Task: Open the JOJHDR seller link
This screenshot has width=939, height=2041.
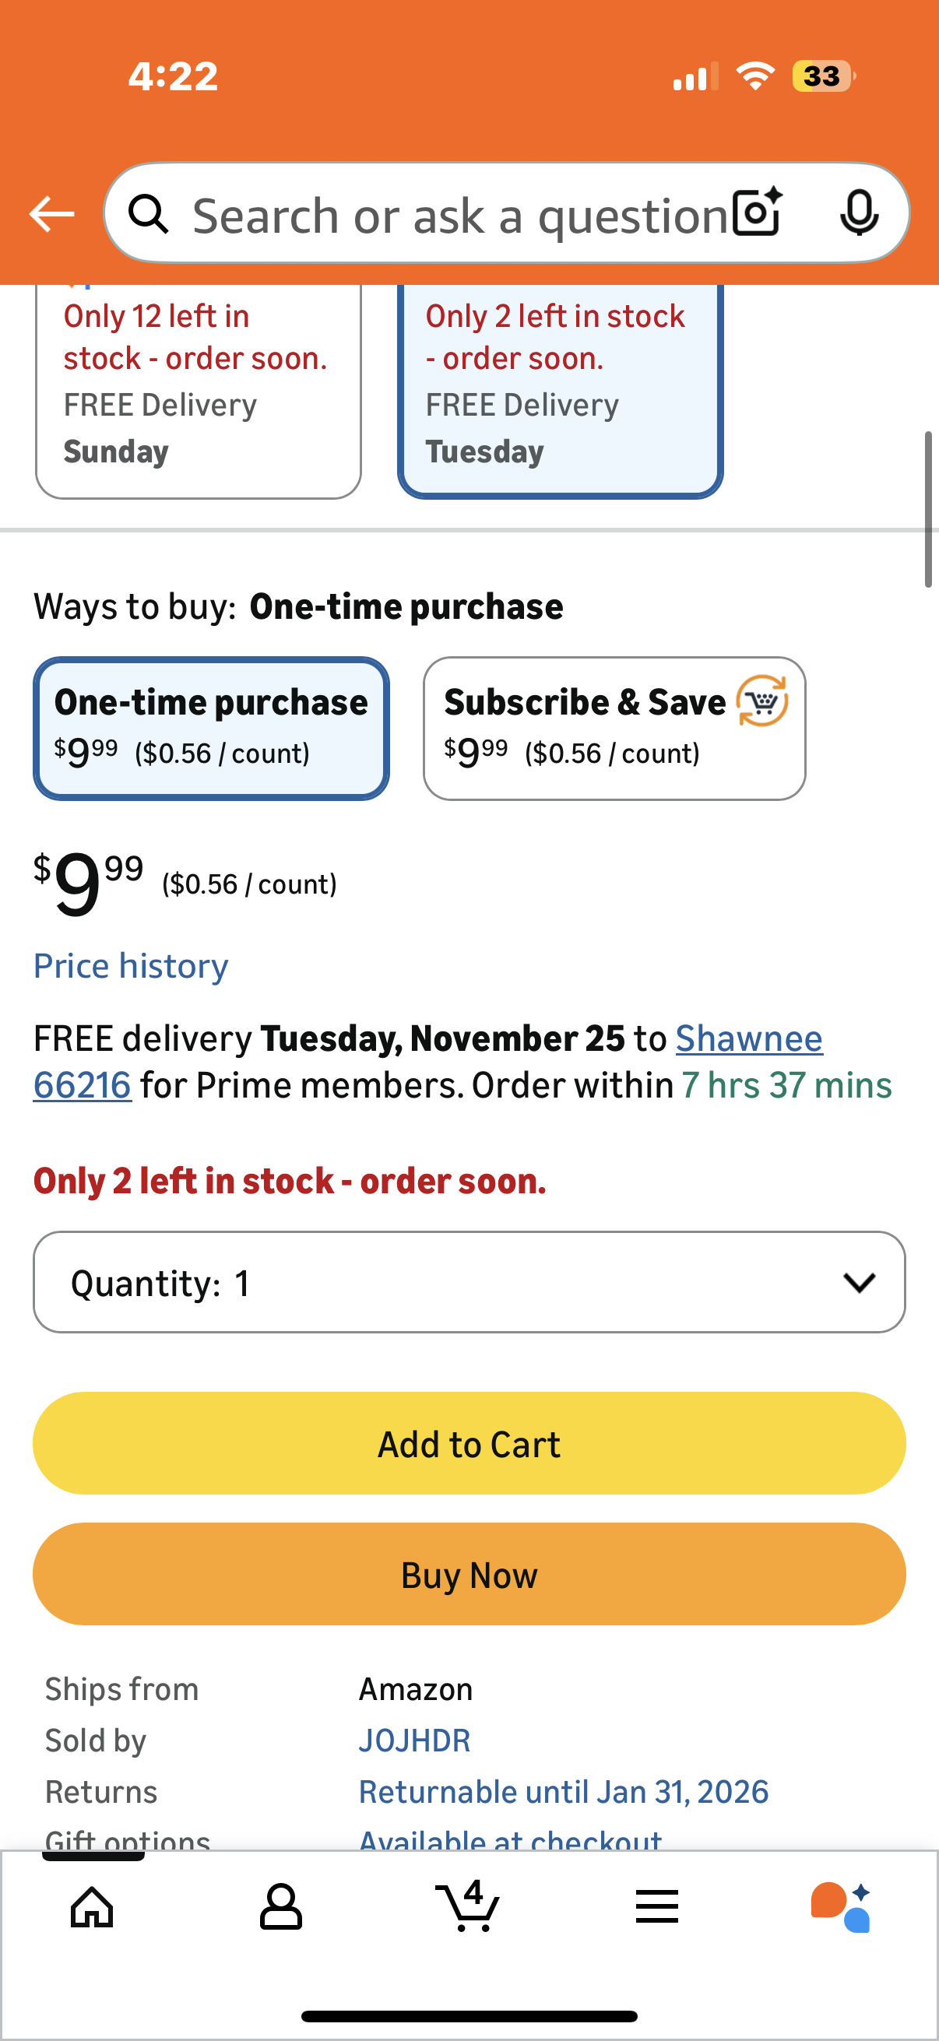Action: (414, 1741)
